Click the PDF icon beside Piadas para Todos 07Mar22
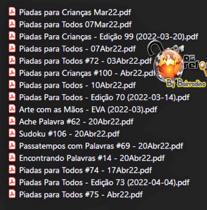Viewport: 207px width, 210px height. pos(12,24)
